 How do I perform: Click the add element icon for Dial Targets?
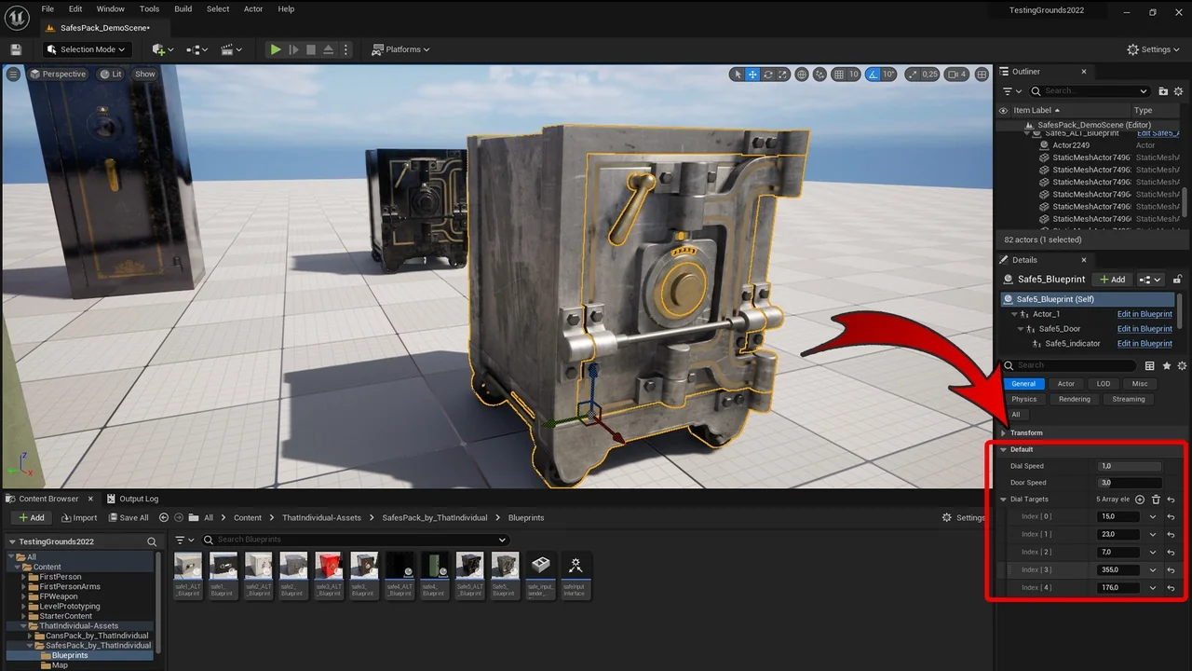[x=1140, y=500]
